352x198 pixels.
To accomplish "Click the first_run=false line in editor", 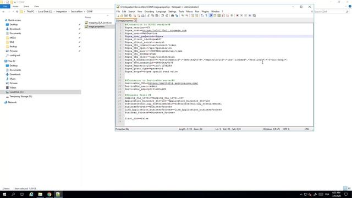I will tap(136, 118).
